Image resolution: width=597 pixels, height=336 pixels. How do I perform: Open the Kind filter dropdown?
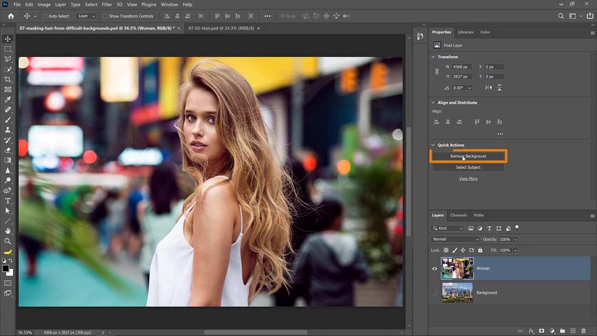(x=447, y=228)
